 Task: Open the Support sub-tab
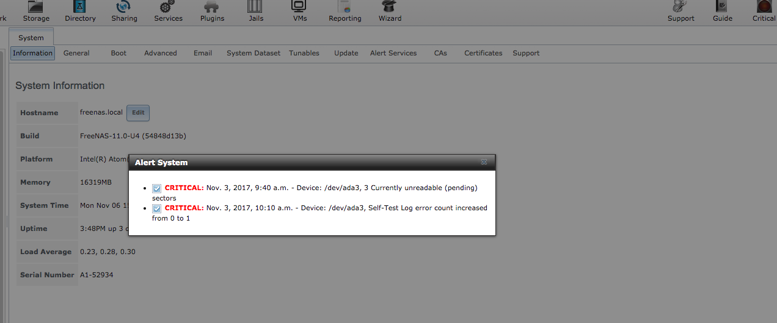tap(526, 53)
